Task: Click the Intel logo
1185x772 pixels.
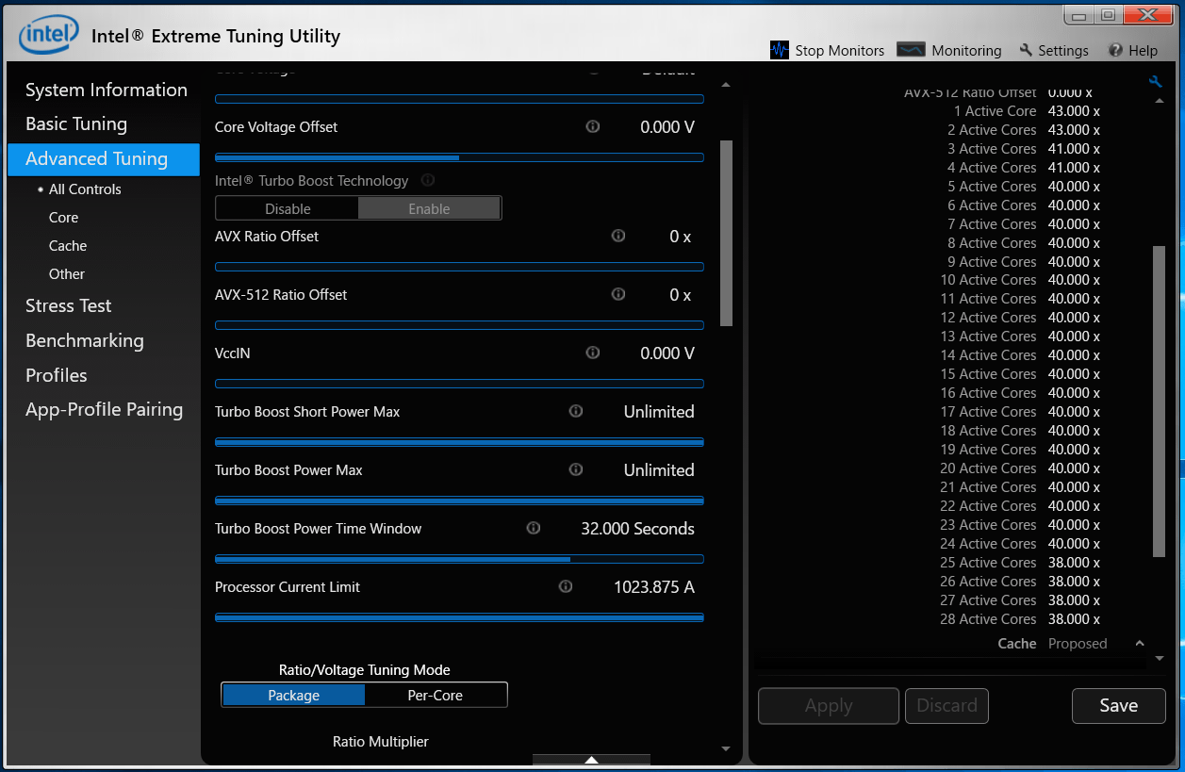Action: [49, 37]
